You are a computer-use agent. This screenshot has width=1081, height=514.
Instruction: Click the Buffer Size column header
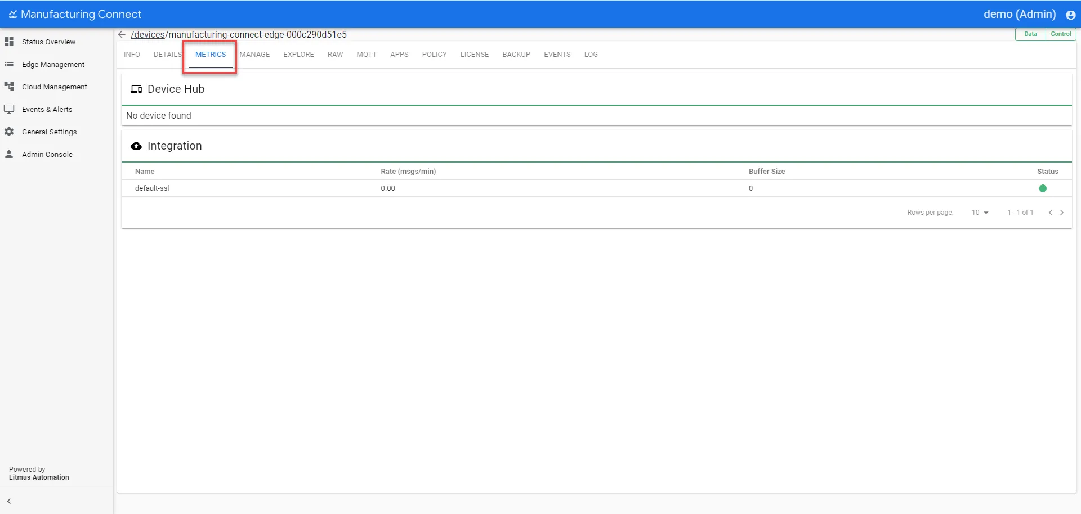(767, 172)
